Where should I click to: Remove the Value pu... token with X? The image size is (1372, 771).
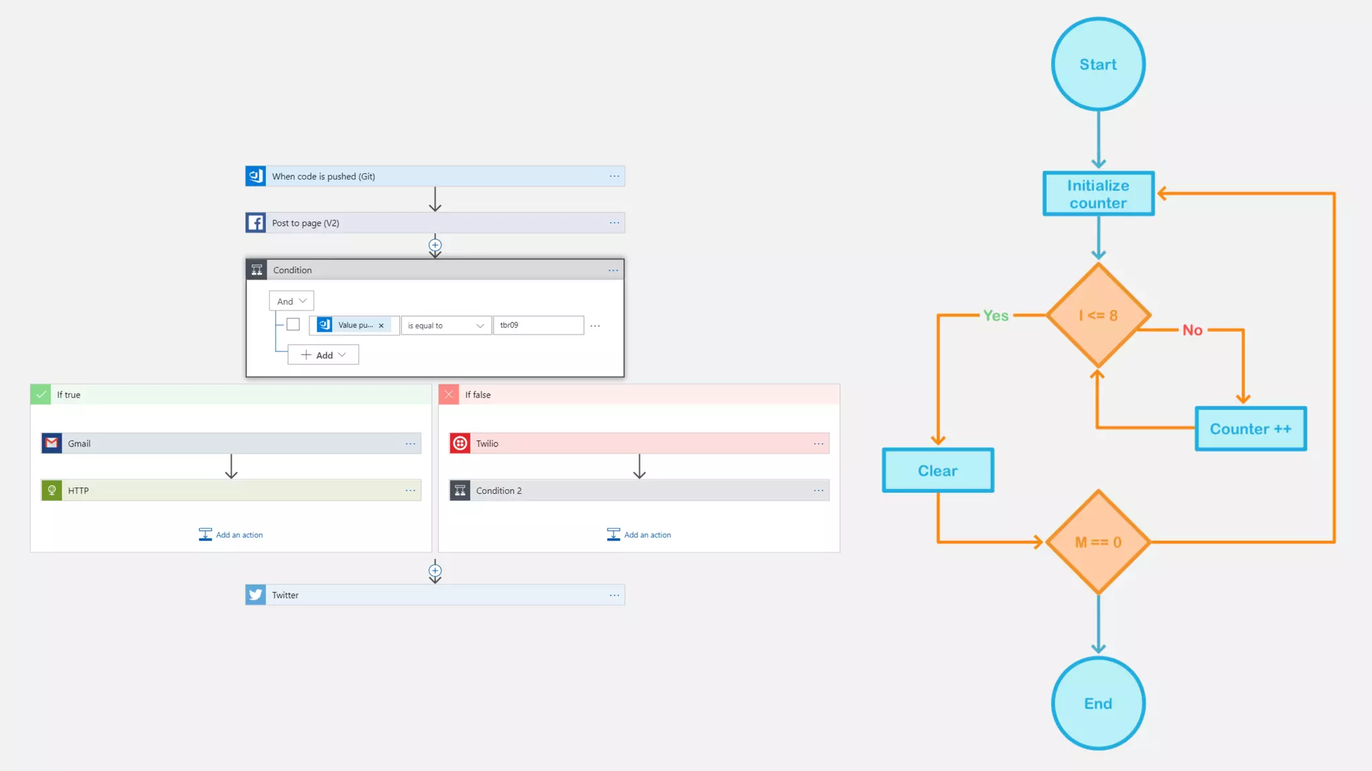(381, 325)
